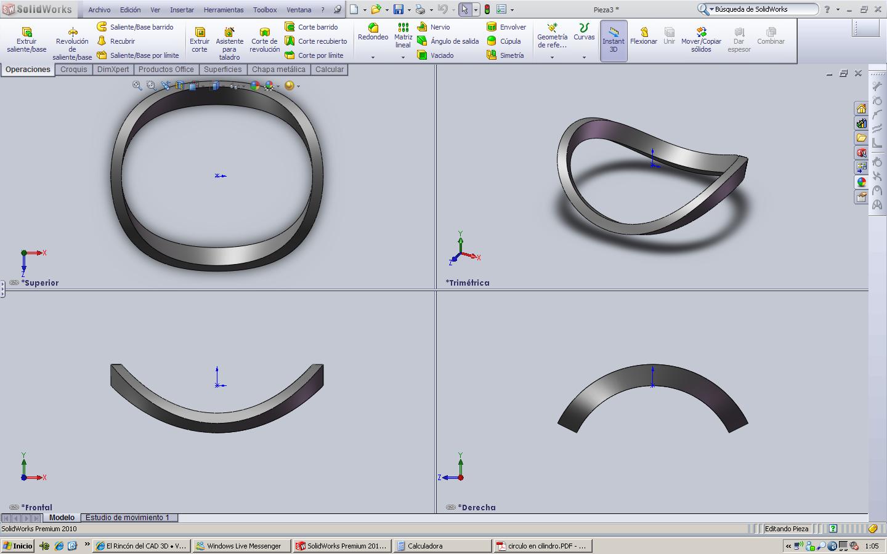887x554 pixels.
Task: Select Extruir corte tool
Action: [x=200, y=40]
